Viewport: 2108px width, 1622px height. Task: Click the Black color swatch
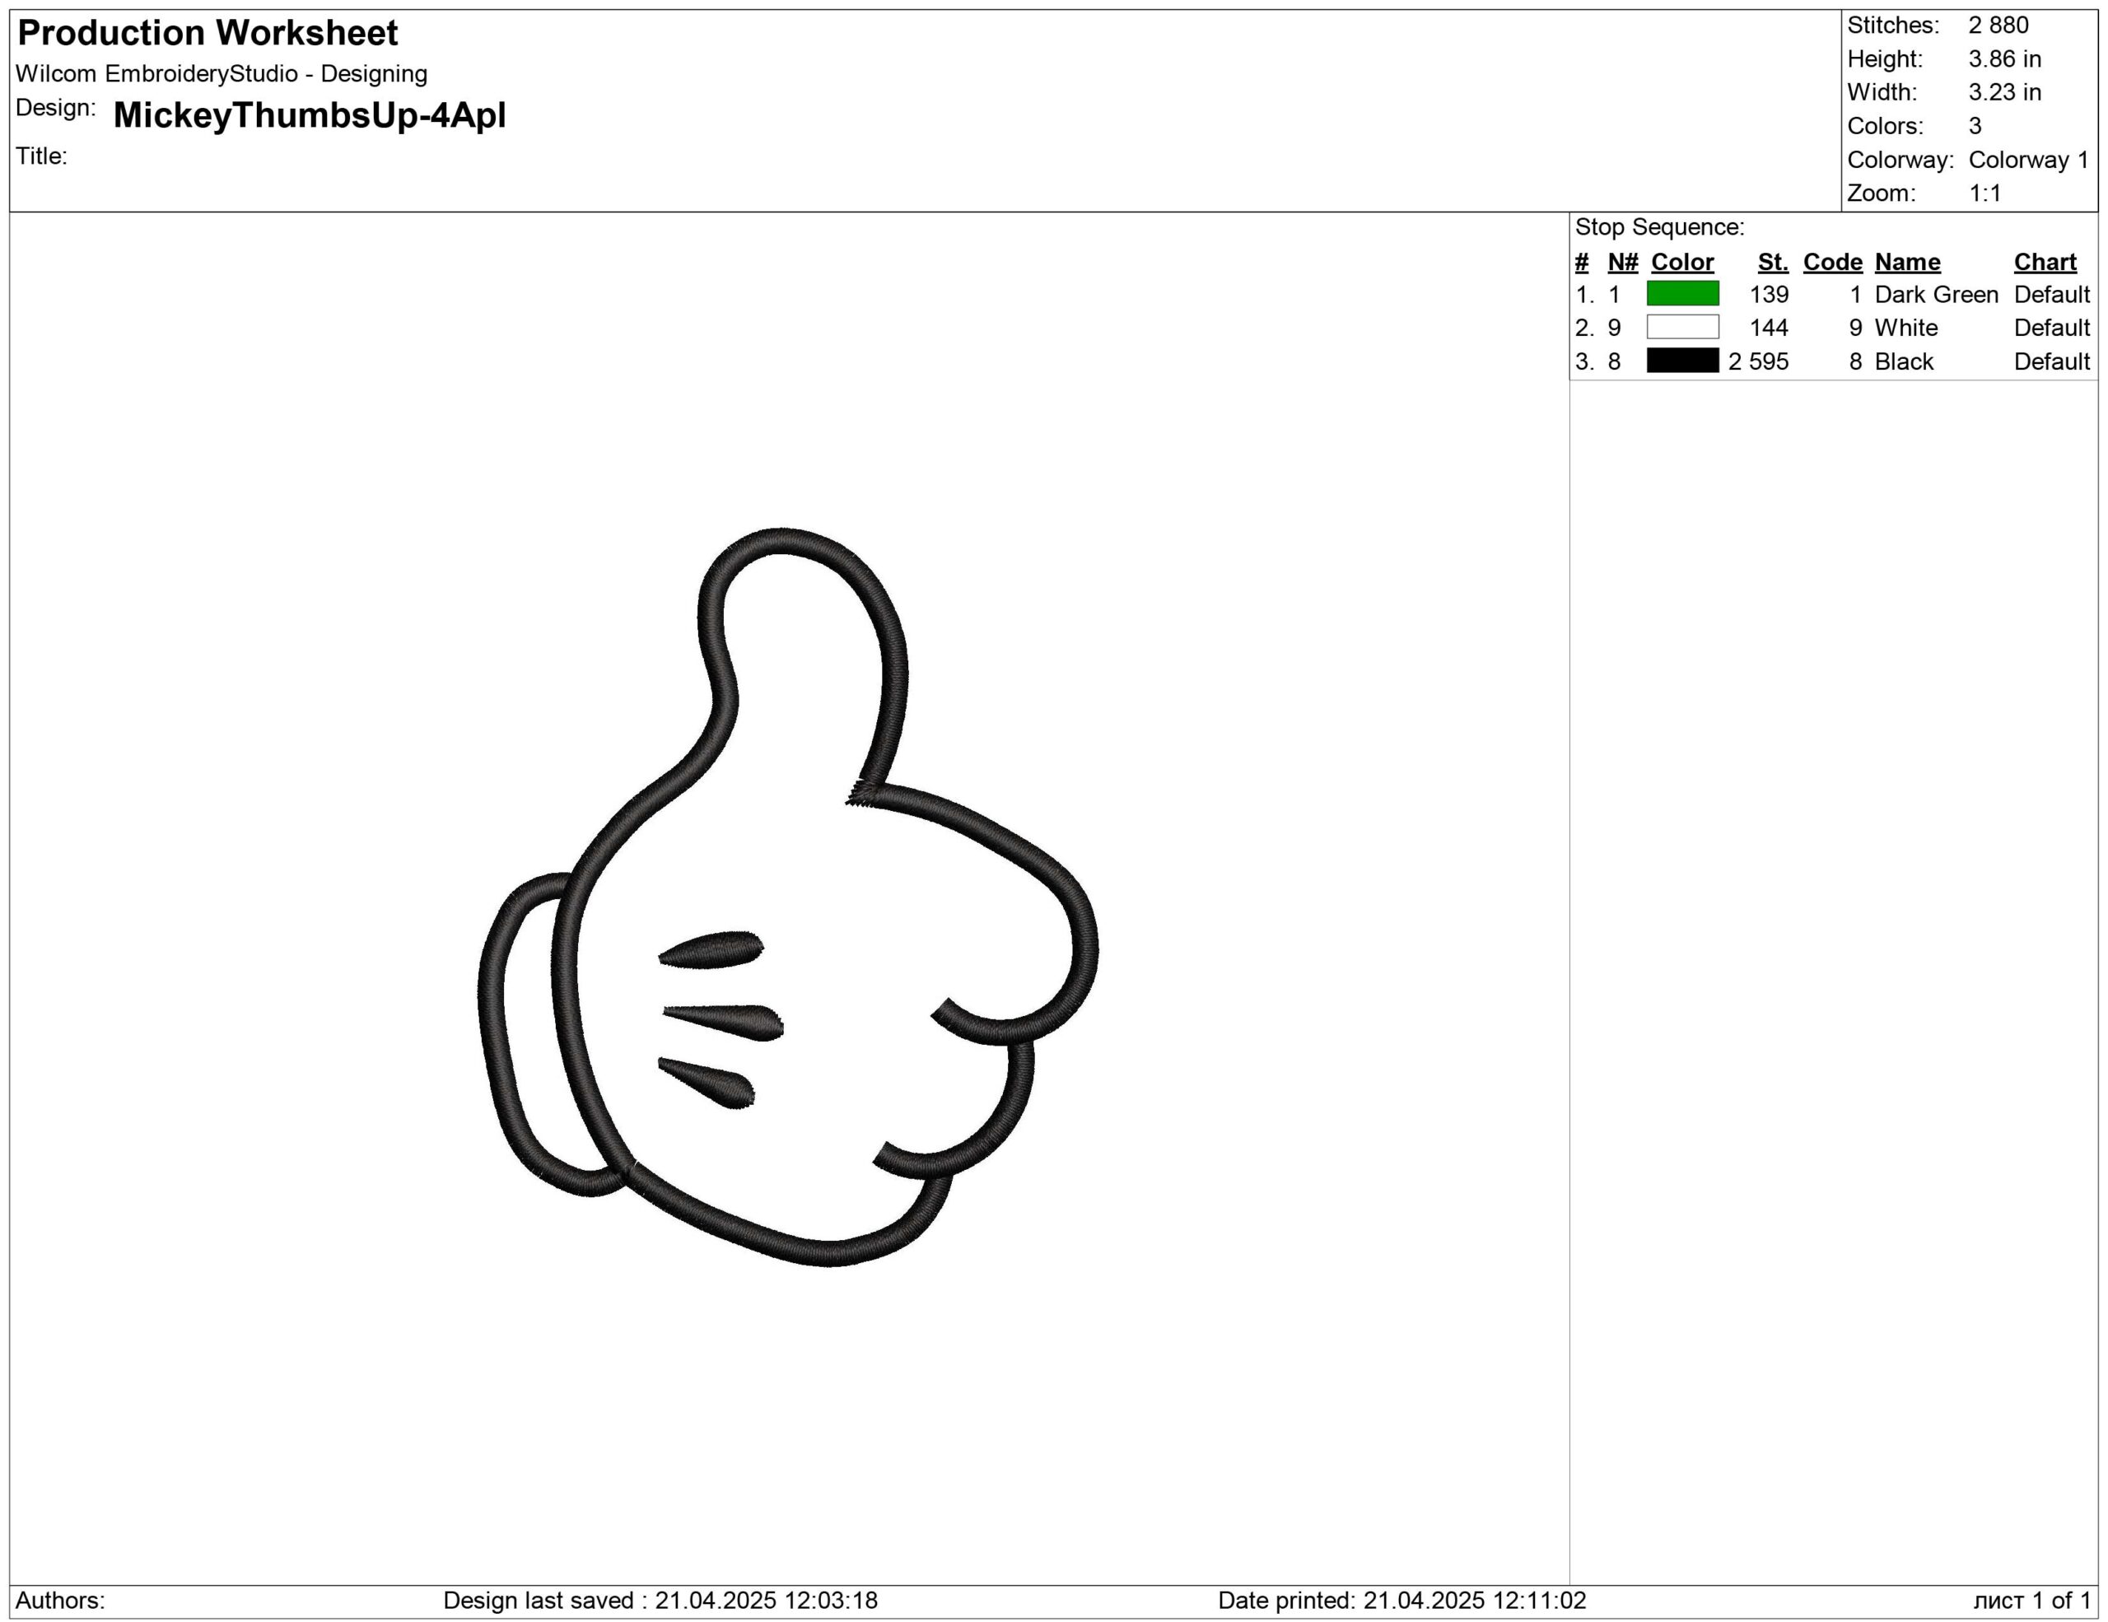pos(1682,361)
